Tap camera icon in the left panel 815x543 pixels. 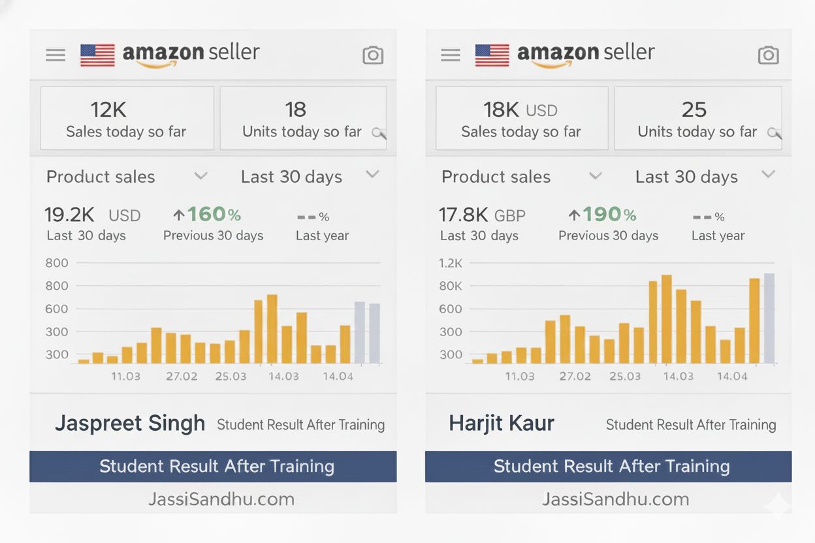[373, 55]
